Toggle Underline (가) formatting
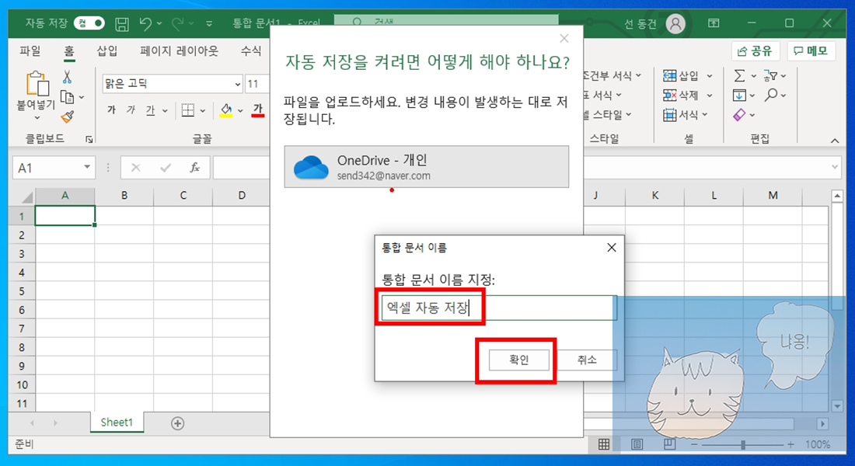Image resolution: width=855 pixels, height=466 pixels. coord(151,110)
